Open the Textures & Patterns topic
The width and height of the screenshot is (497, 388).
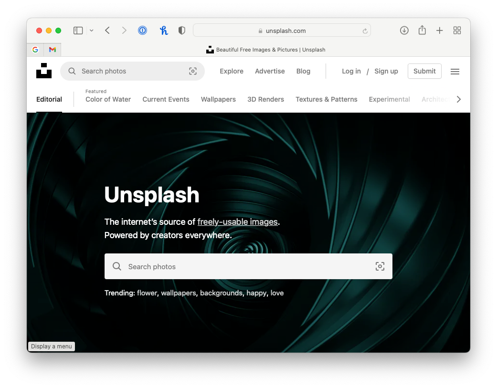(327, 99)
